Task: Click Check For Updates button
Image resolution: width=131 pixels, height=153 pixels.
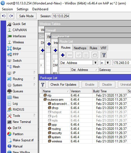Action: (64, 85)
